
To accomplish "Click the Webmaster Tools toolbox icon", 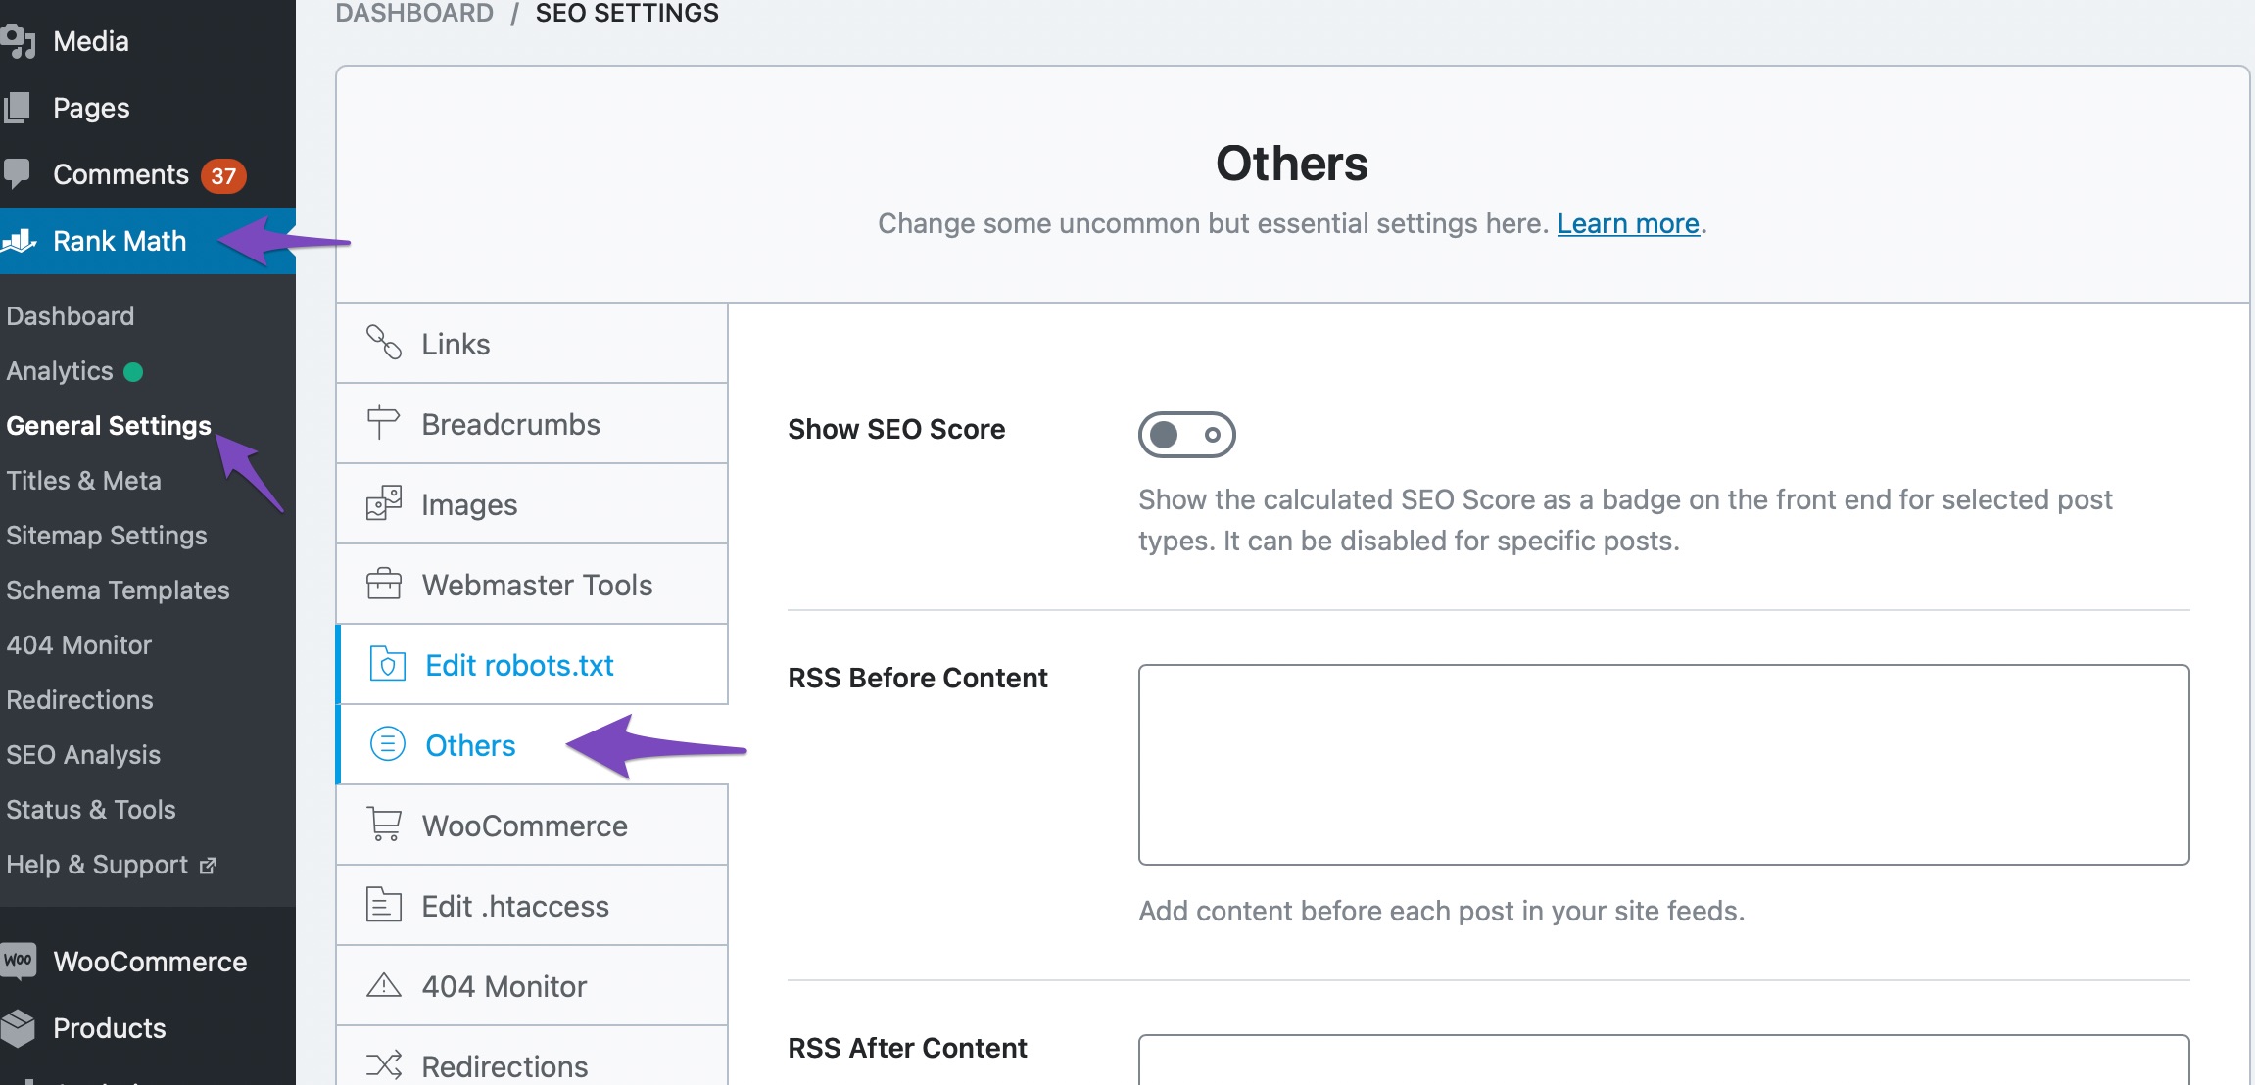I will point(383,584).
